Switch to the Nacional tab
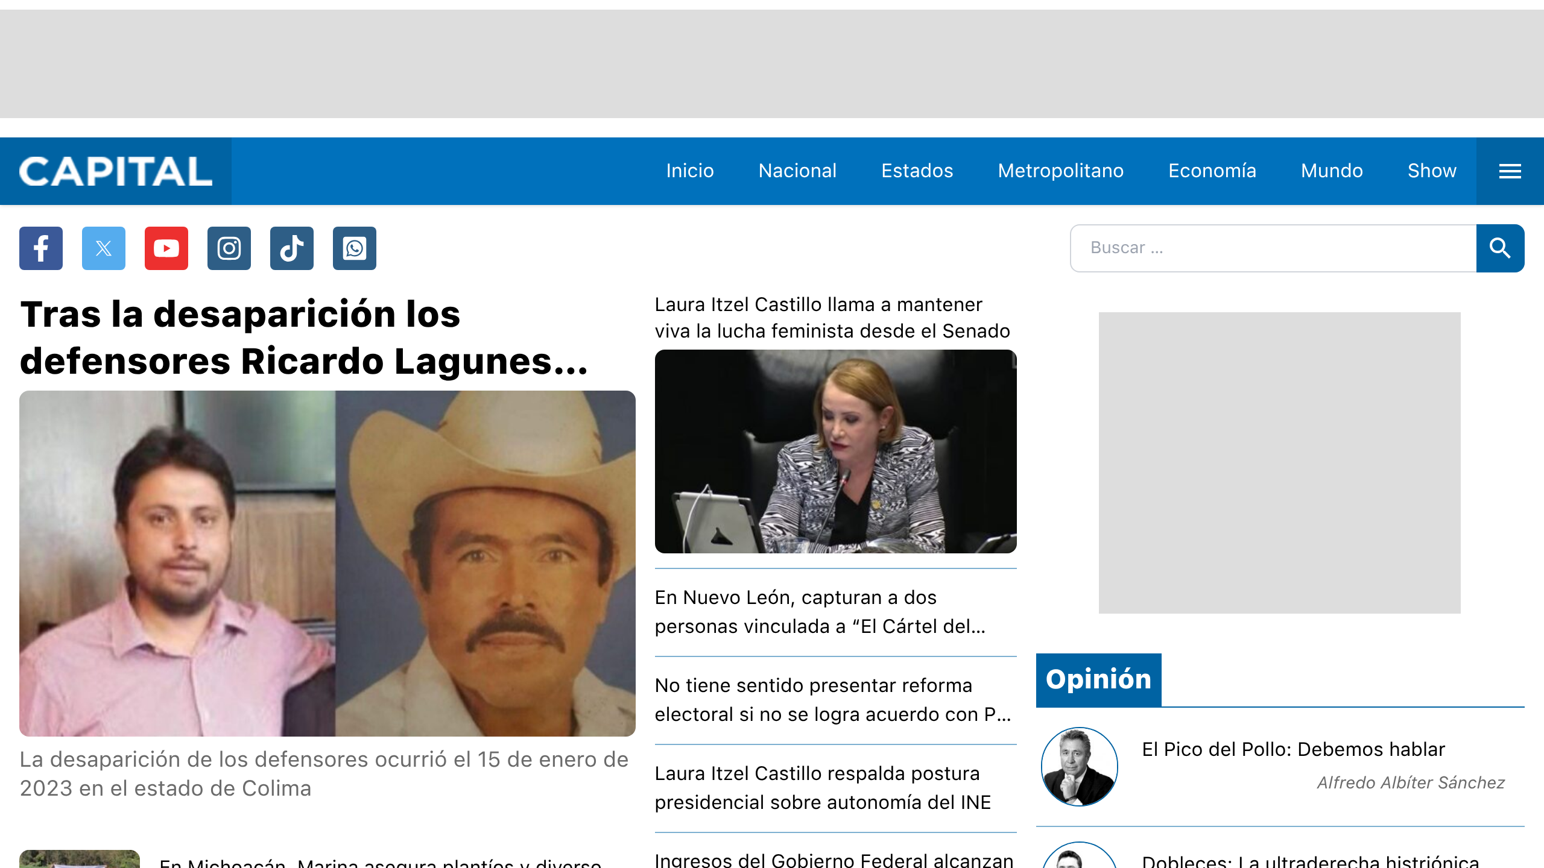 (x=797, y=171)
